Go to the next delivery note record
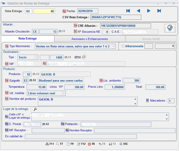The image size is (180, 151). tap(149, 11)
